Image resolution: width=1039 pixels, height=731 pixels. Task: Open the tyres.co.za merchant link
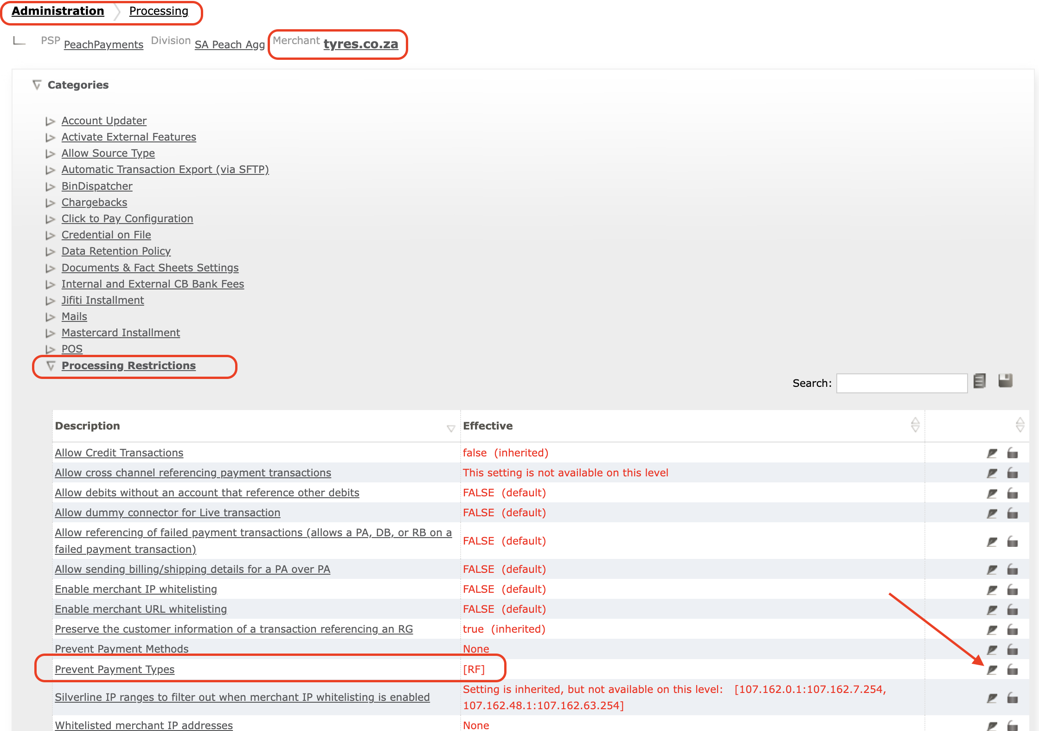(x=360, y=45)
